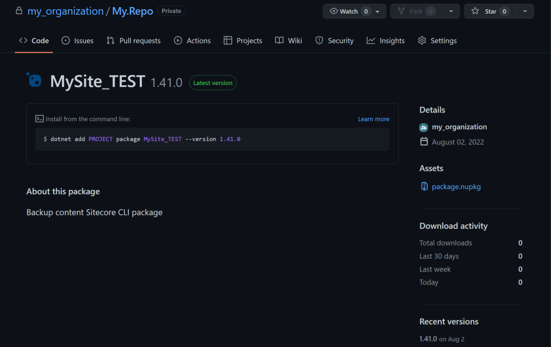Image resolution: width=551 pixels, height=347 pixels.
Task: Click the lock icon next to repo name
Action: 19,11
